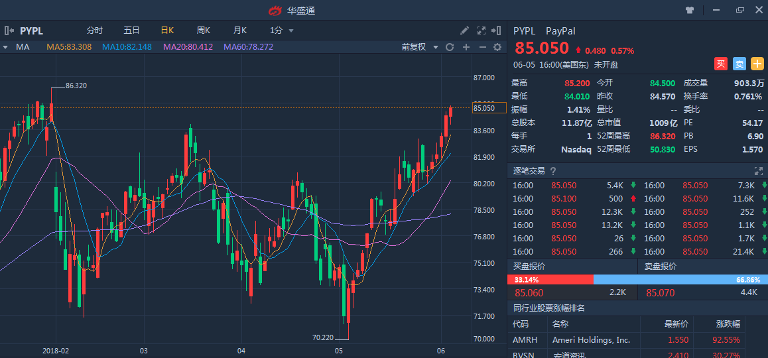768x358 pixels.
Task: Open chart settings gear icon
Action: click(497, 47)
